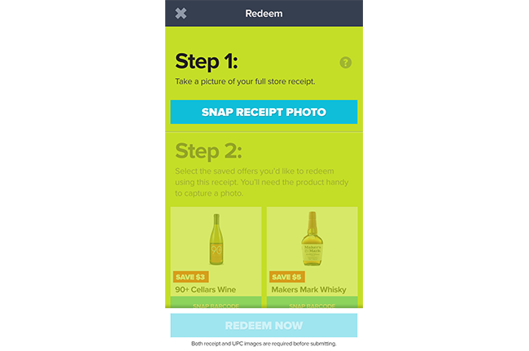Select the 90+ Cellars wine bottle image

pos(216,239)
